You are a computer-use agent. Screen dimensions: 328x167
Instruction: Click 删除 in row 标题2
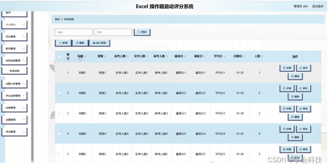[x=295, y=97]
